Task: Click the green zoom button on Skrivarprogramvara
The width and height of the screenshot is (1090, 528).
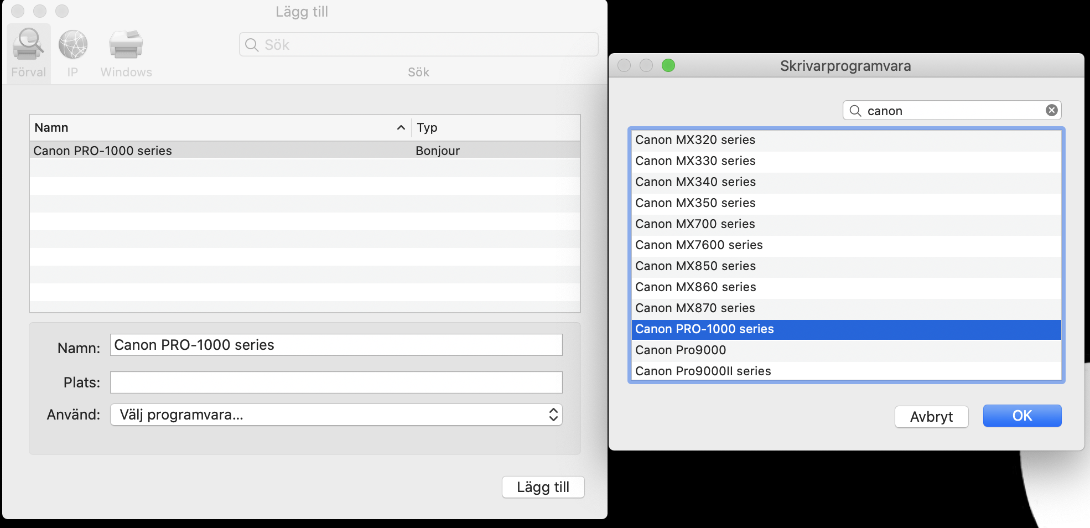Action: [668, 66]
